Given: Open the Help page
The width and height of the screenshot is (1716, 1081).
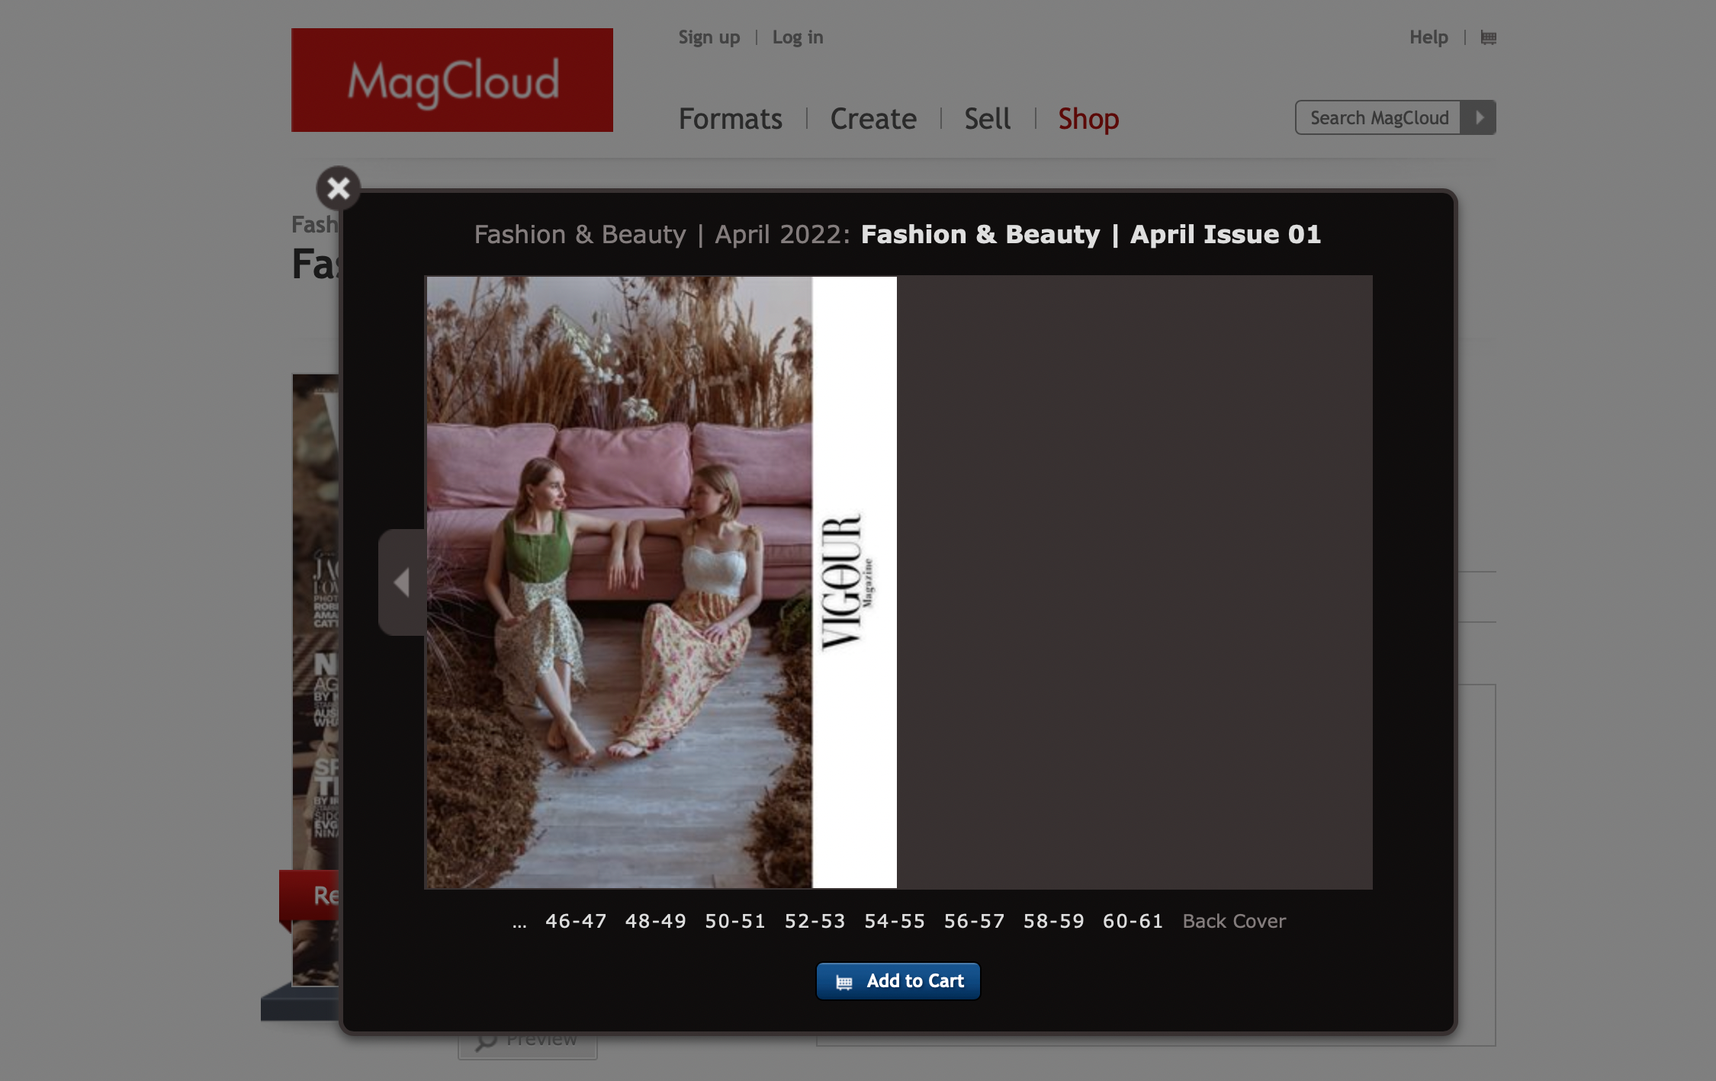Looking at the screenshot, I should tap(1428, 37).
